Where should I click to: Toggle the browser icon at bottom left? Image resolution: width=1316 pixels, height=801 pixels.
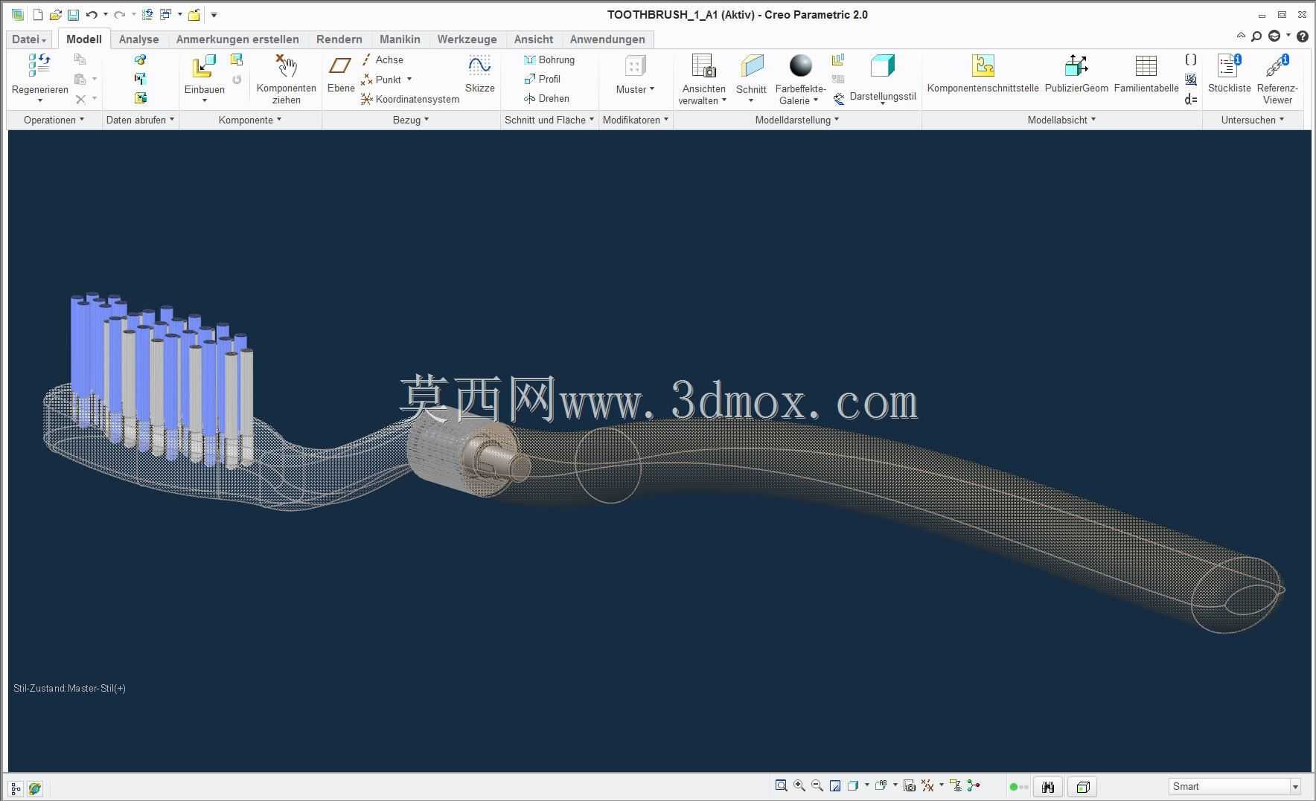(x=34, y=788)
